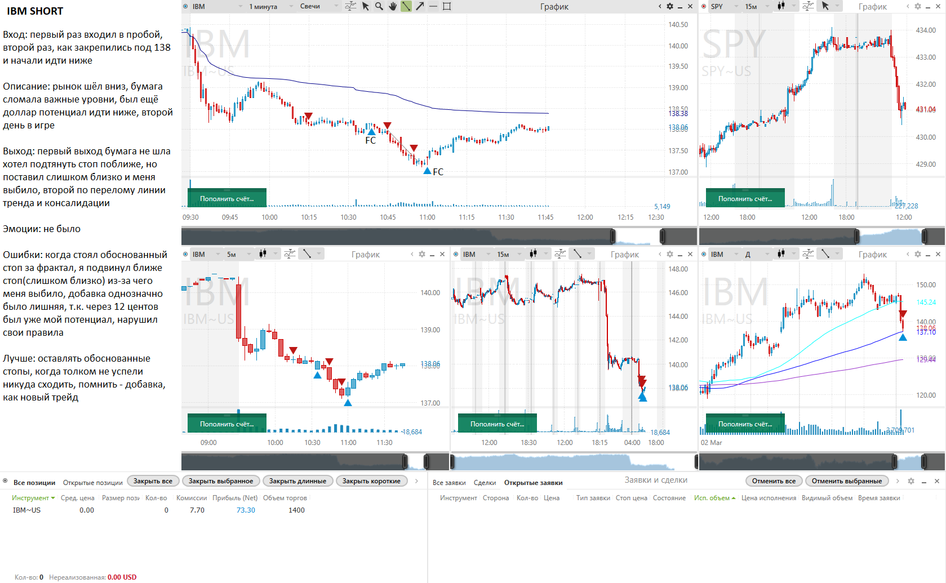Click 'Пополнить счёт...' button in the IBM 1-minute chart

227,198
